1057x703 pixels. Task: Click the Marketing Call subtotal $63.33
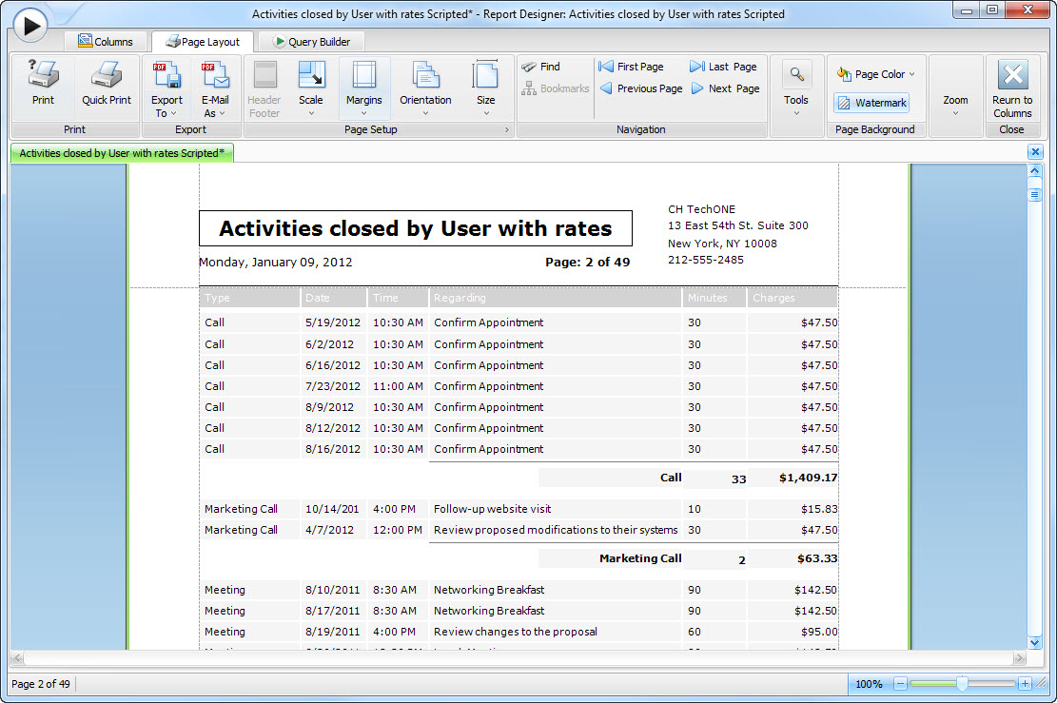click(x=817, y=558)
